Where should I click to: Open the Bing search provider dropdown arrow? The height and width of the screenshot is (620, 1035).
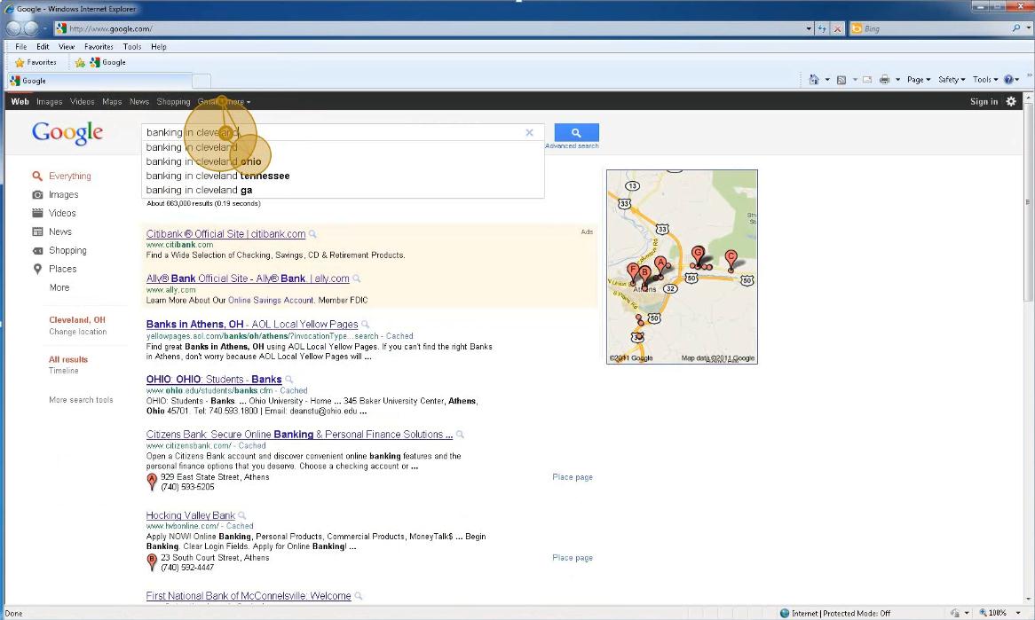tap(1028, 28)
